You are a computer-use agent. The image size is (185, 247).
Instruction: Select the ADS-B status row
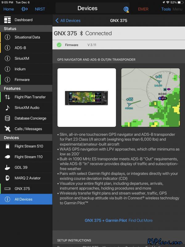click(x=26, y=48)
